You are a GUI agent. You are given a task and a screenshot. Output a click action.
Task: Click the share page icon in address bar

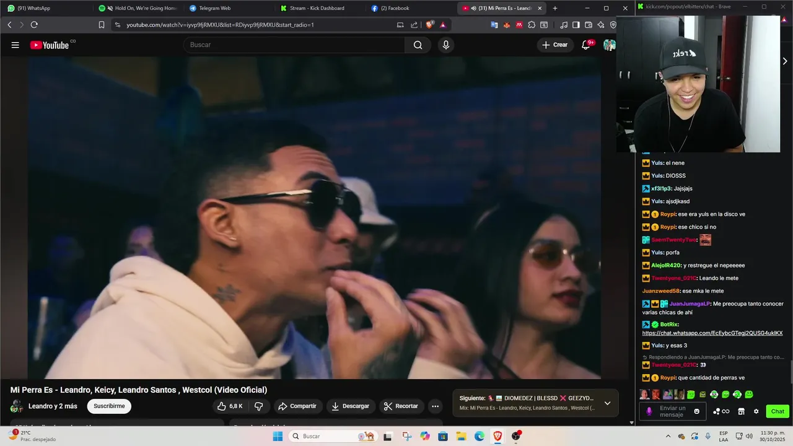(x=414, y=25)
